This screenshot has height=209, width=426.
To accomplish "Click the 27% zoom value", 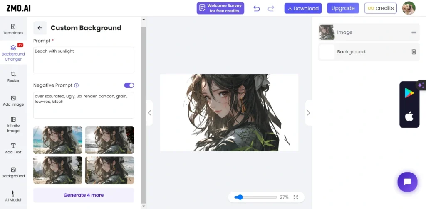I will 284,197.
